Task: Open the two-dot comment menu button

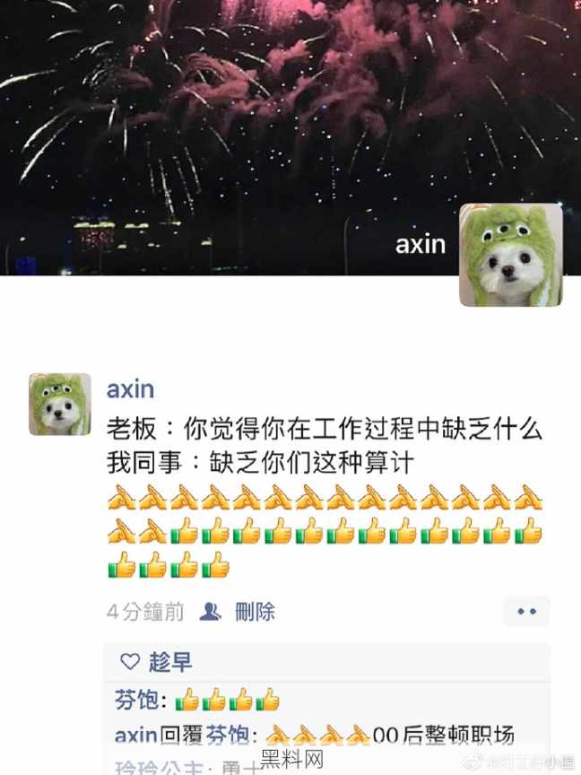Action: [x=526, y=612]
